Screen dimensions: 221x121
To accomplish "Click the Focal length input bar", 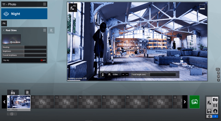I will pyautogui.click(x=163, y=74).
